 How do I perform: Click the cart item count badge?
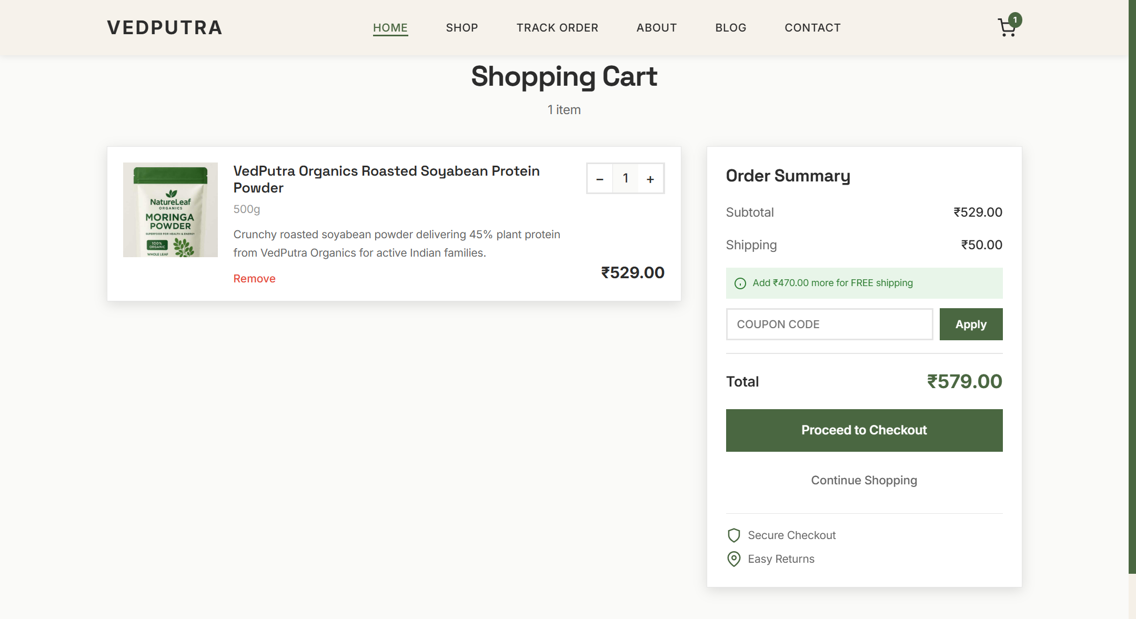(x=1015, y=20)
